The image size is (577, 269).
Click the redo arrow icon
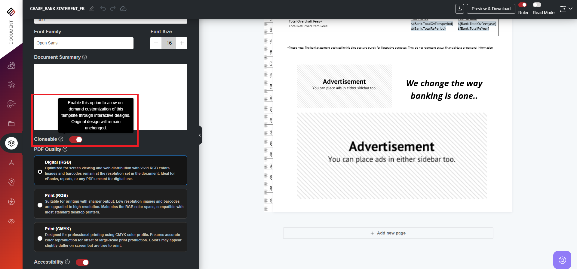pos(113,9)
